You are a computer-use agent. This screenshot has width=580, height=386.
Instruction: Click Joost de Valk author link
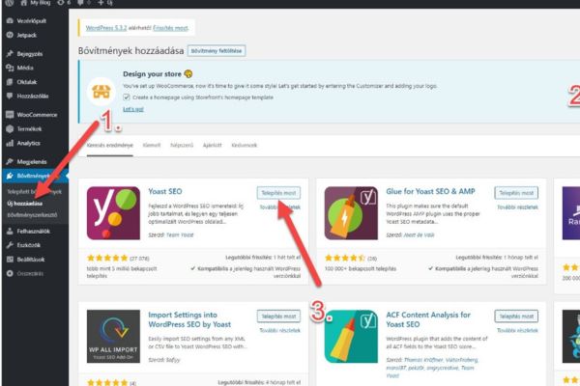tap(419, 234)
